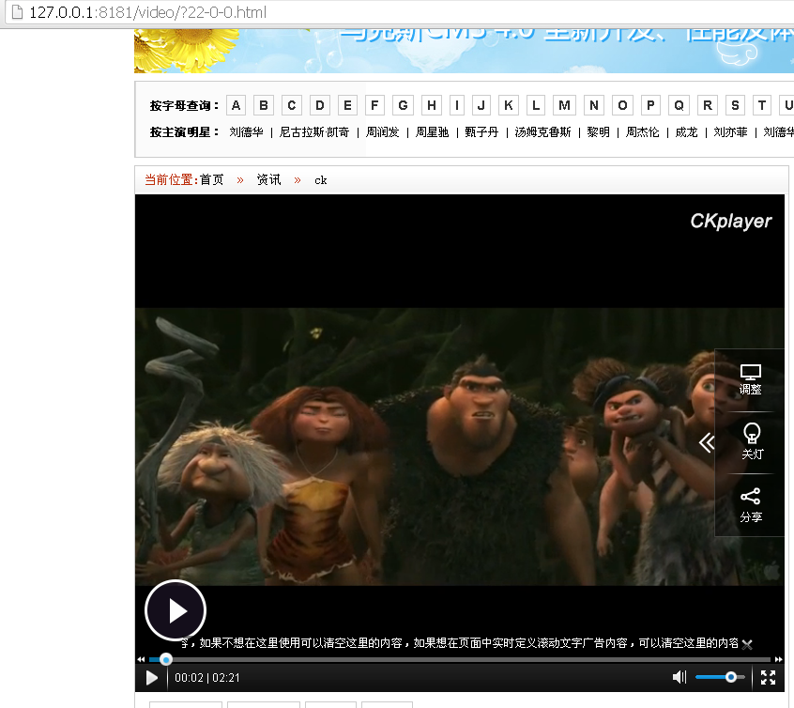The height and width of the screenshot is (708, 794).
Task: Filter by letter N
Action: 594,105
